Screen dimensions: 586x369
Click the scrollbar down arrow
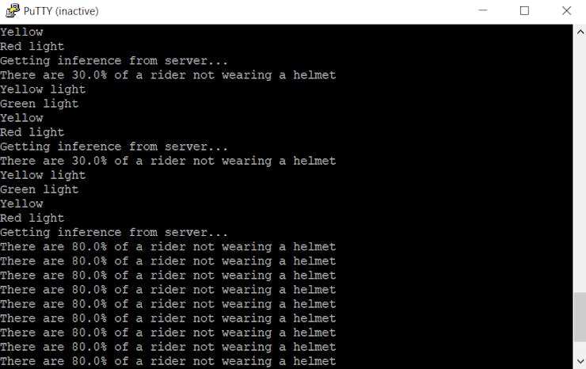coord(580,361)
